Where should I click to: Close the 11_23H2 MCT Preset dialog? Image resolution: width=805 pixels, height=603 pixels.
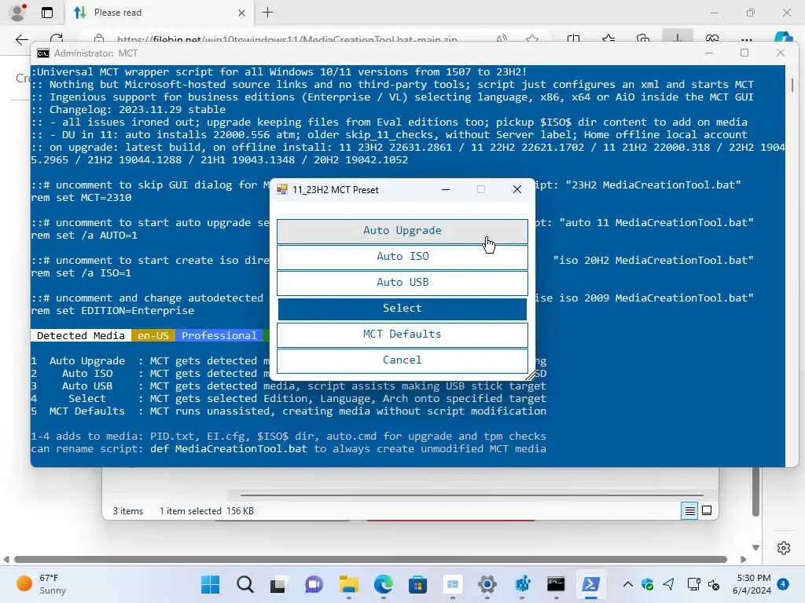coord(517,190)
